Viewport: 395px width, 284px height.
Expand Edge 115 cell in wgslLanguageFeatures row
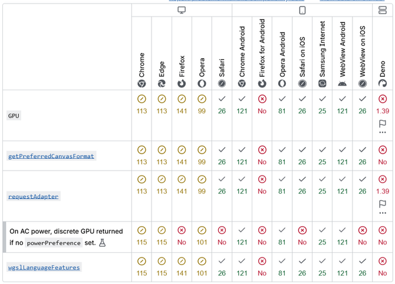coord(162,267)
